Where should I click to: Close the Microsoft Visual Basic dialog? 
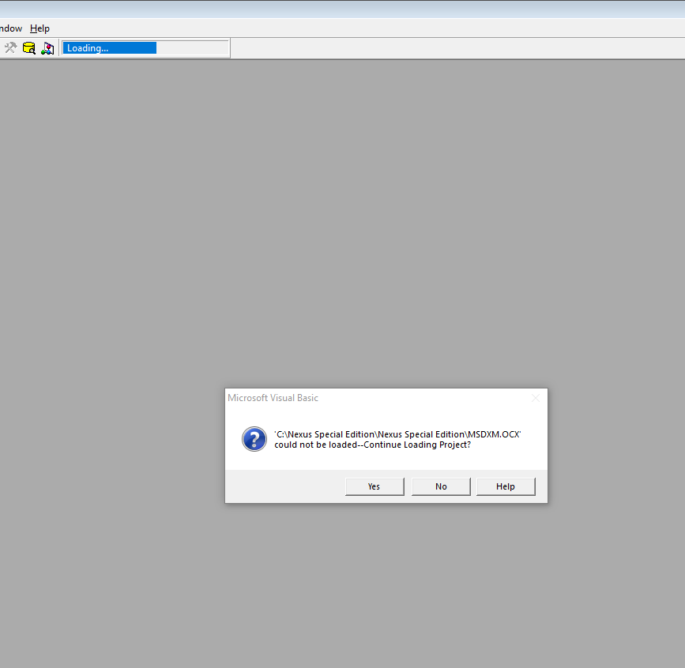click(x=535, y=398)
